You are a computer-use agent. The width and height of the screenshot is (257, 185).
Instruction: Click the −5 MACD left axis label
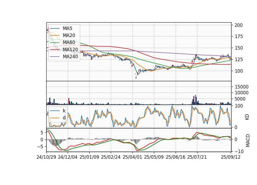coord(40,146)
